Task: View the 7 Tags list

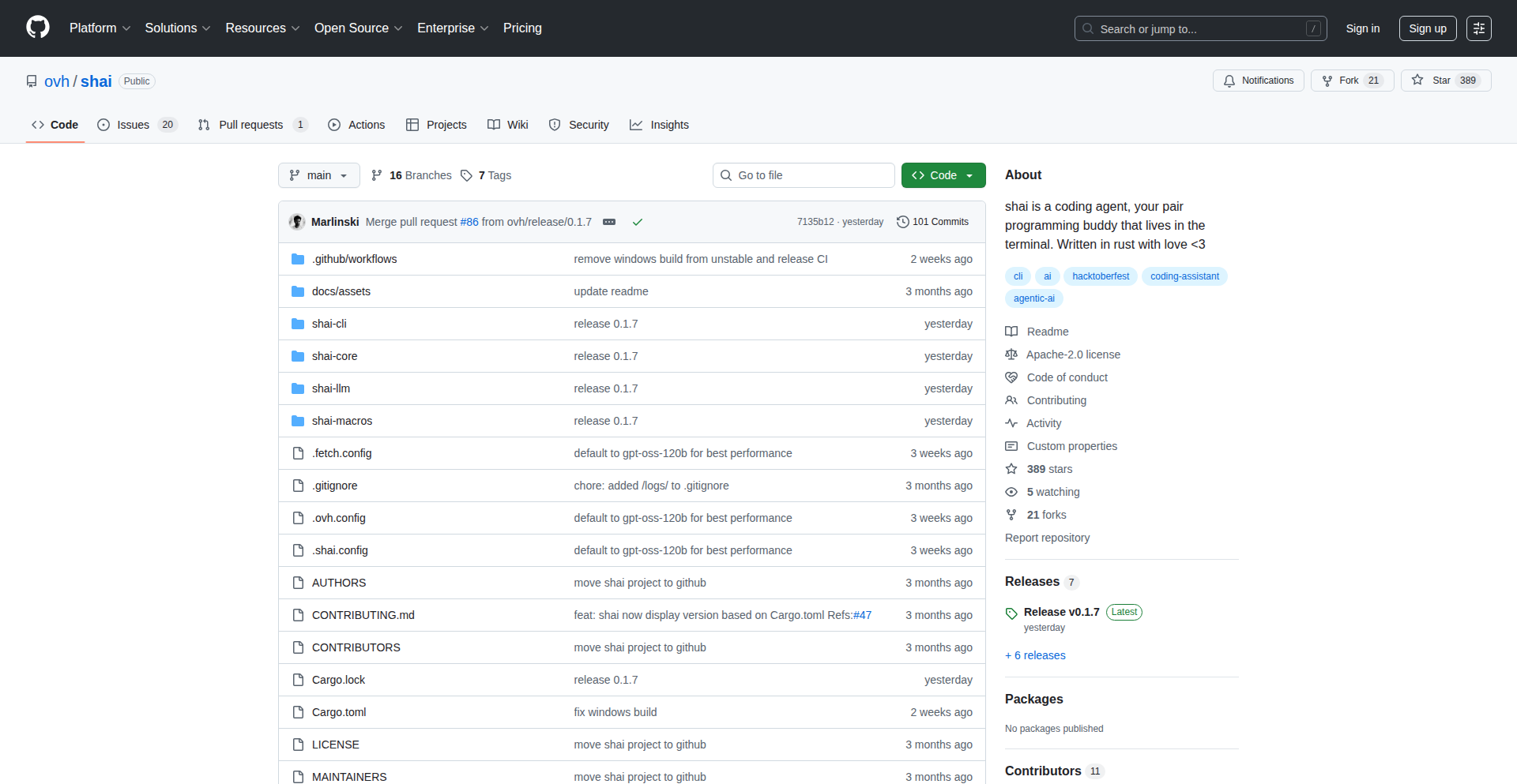Action: 486,175
